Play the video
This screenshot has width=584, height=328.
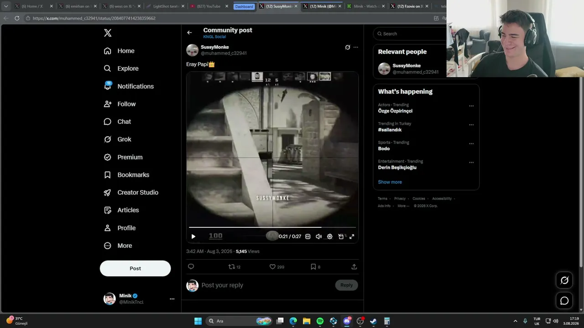[x=193, y=236]
